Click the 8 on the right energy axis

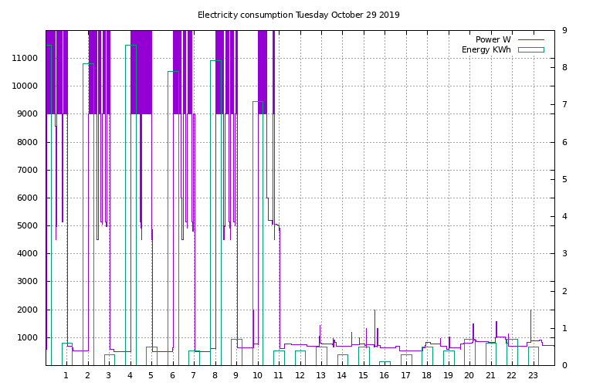click(564, 67)
